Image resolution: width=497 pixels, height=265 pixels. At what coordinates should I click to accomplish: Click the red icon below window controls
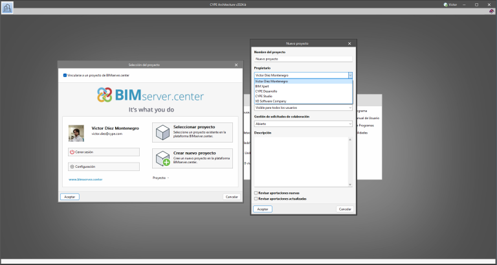(x=492, y=12)
